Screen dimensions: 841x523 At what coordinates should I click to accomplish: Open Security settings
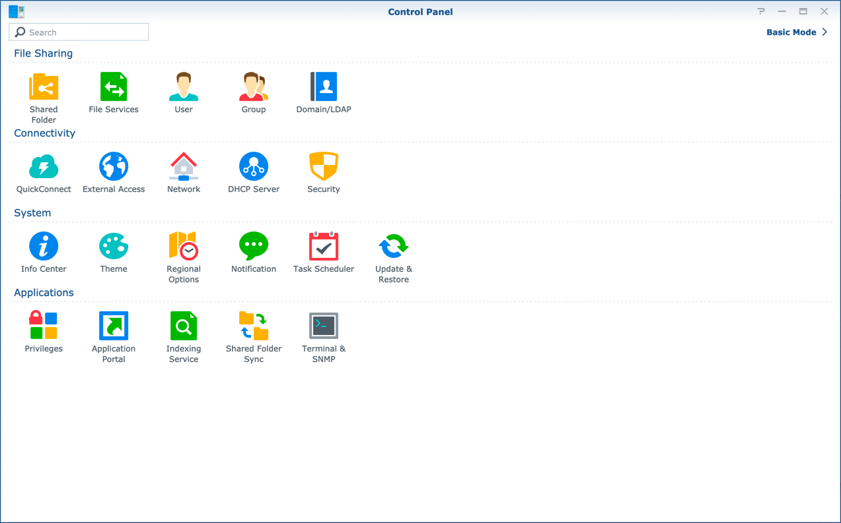coord(324,168)
